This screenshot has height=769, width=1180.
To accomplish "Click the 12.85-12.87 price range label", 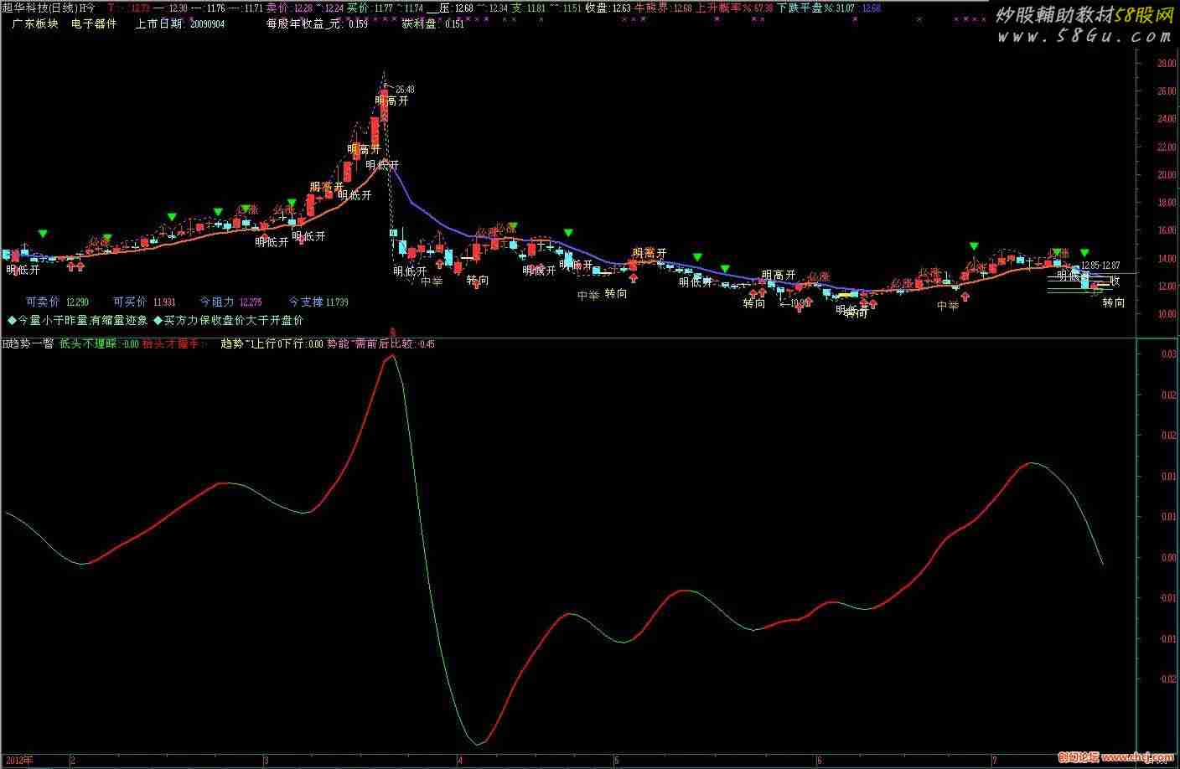I will 1100,266.
